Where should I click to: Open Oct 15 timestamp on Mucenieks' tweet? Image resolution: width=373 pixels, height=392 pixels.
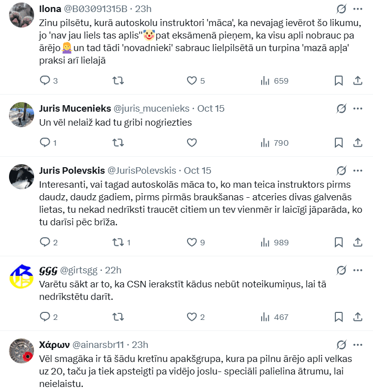211,108
